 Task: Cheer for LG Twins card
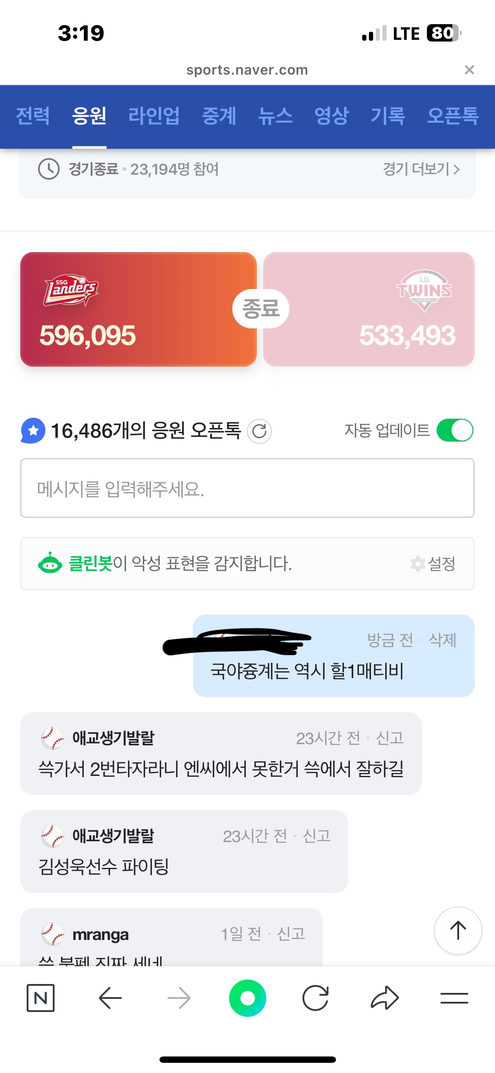[x=368, y=309]
